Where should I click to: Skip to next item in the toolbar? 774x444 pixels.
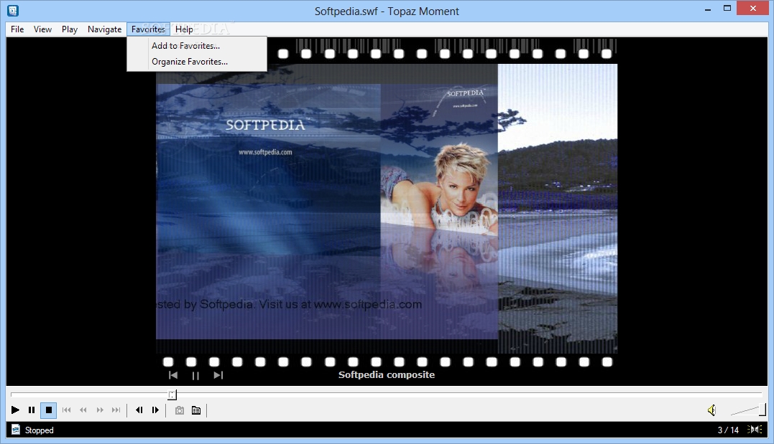pyautogui.click(x=116, y=410)
